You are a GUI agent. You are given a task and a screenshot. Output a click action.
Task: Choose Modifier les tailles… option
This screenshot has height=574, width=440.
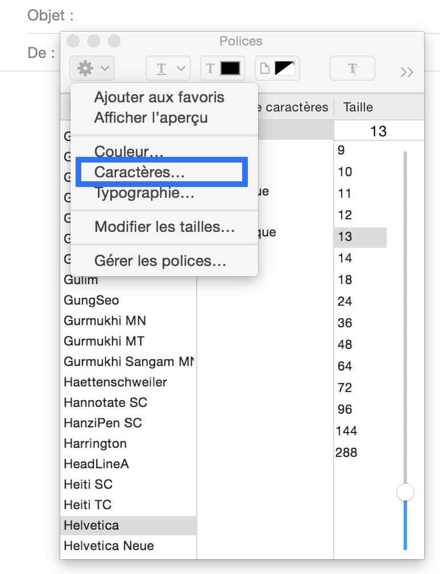point(164,227)
